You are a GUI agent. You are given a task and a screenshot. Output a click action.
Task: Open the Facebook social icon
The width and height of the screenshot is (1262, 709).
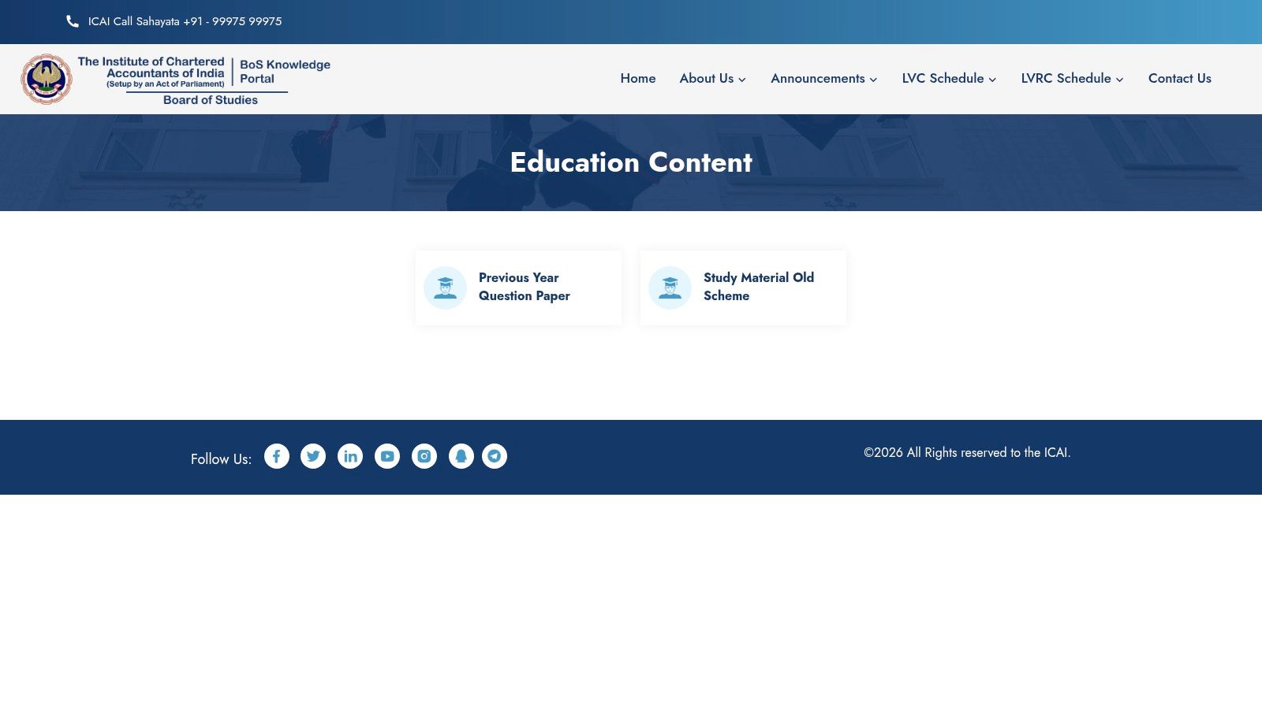point(277,456)
